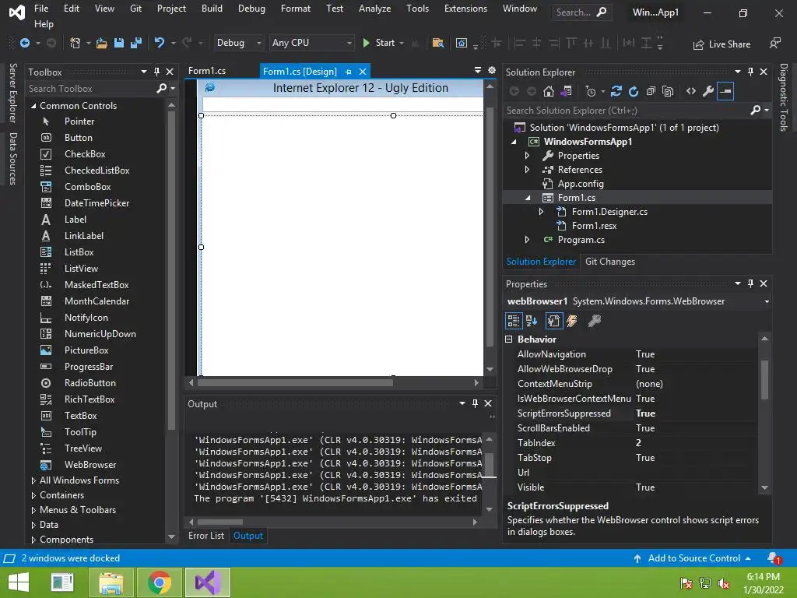Open Properties with the wrench icon in Solution Explorer
This screenshot has width=797, height=598.
coord(707,92)
